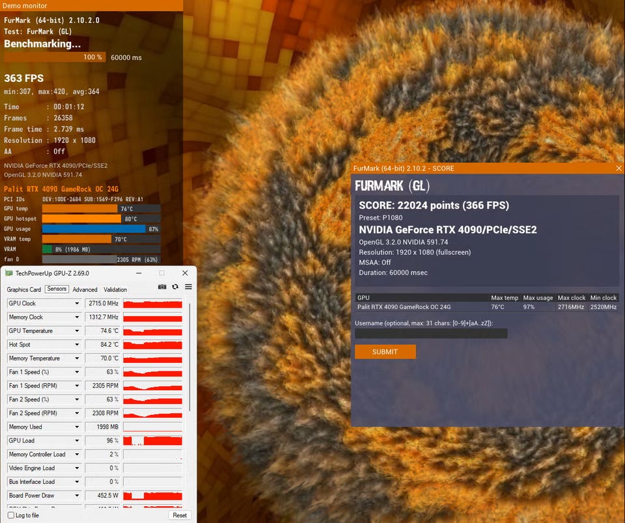Click the GPU-Z sensor list scrollbar

click(190, 358)
